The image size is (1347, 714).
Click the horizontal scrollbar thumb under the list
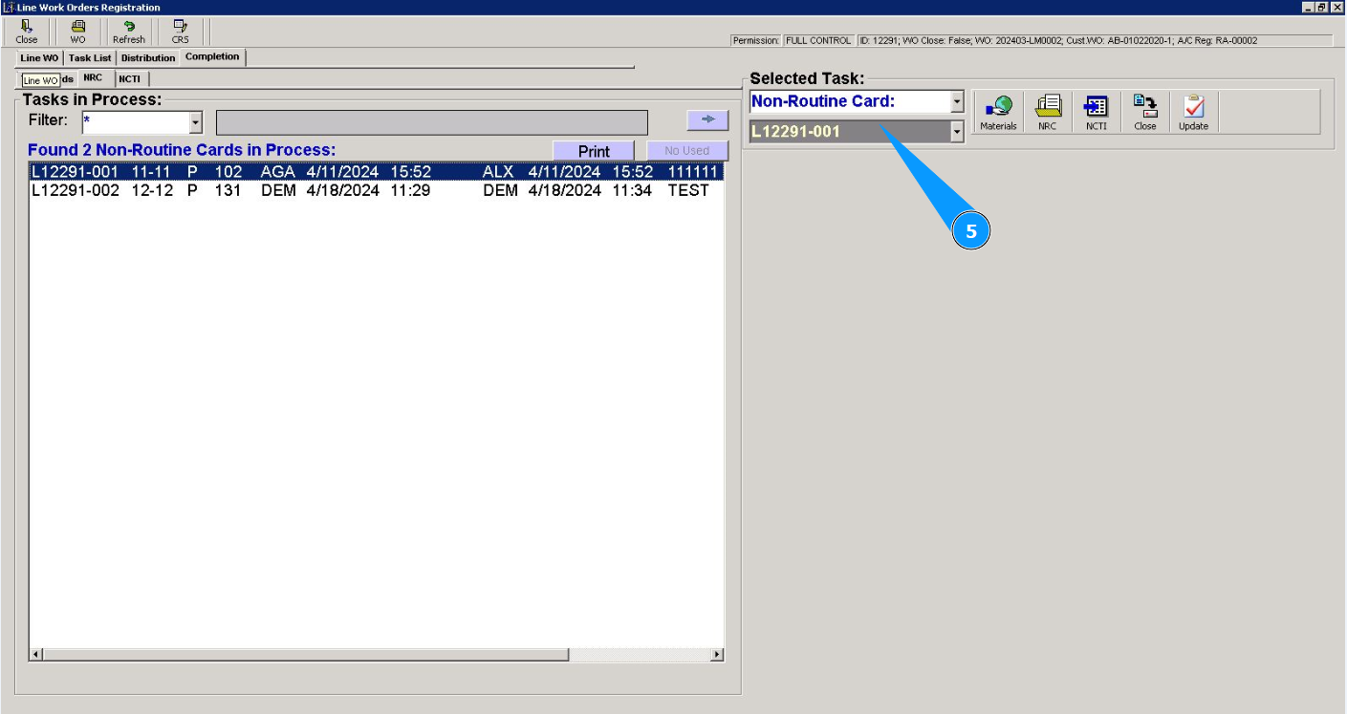click(x=305, y=655)
